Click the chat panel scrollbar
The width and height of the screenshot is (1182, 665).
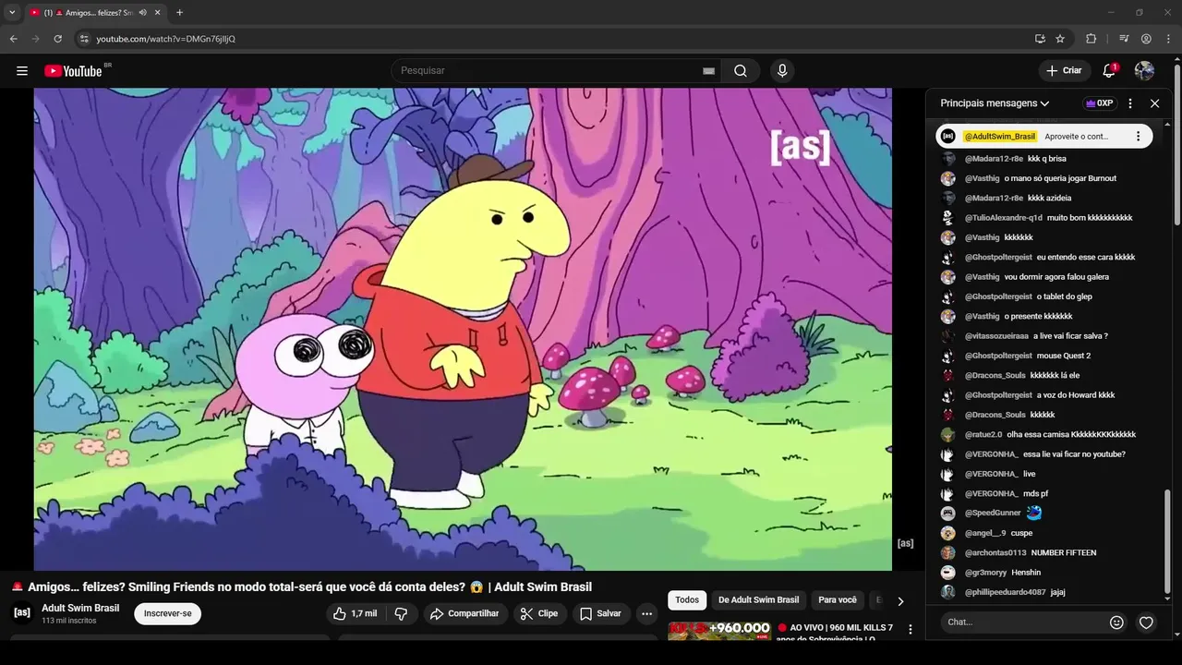tap(1167, 540)
